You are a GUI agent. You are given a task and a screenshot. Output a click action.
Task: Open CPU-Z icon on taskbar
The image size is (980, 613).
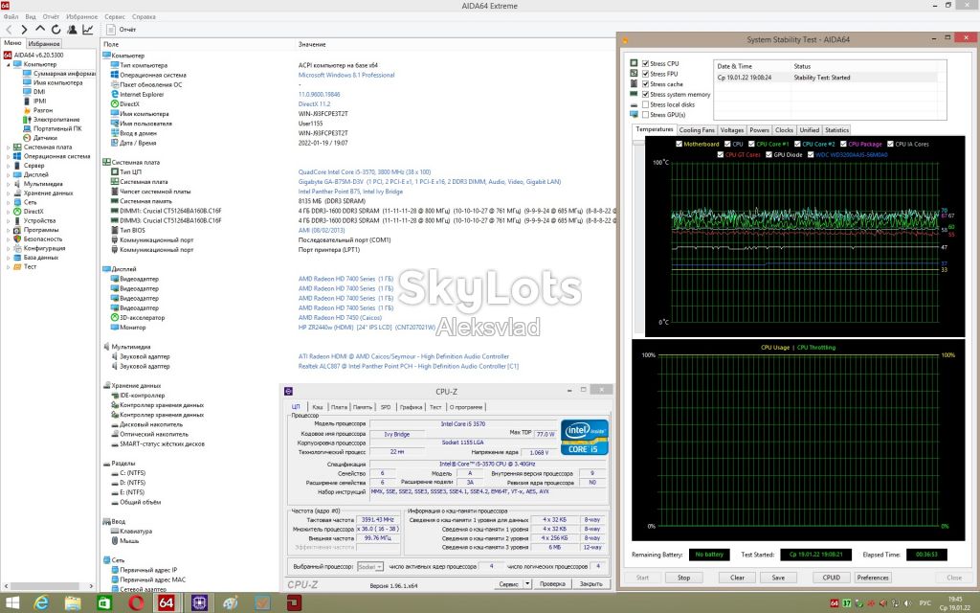coord(199,603)
